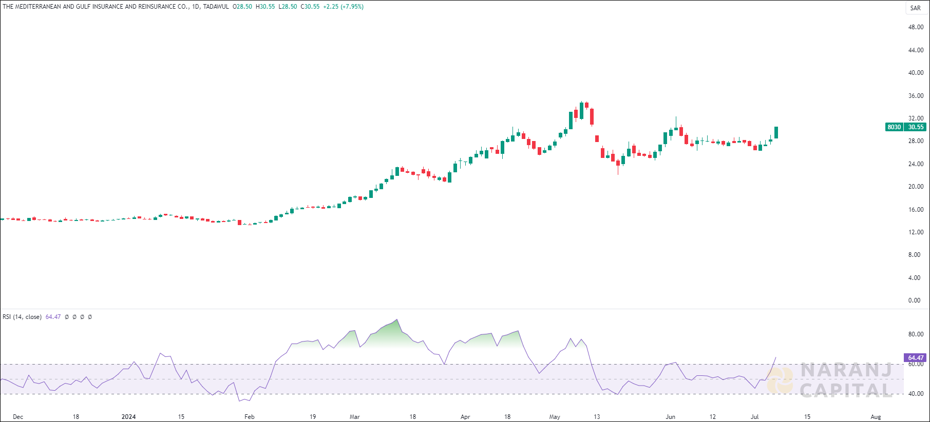Click 36.00 on the price axis

click(x=916, y=96)
